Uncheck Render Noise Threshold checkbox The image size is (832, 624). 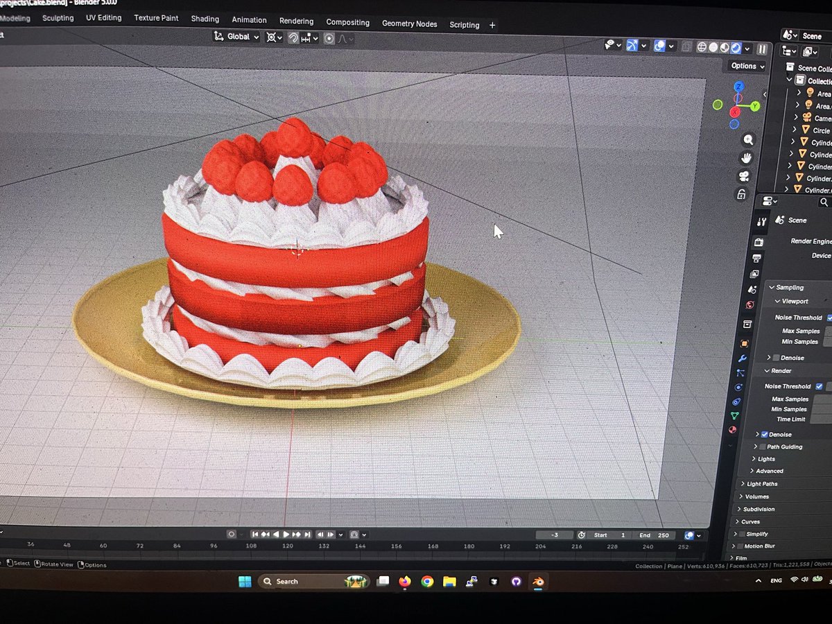pos(819,386)
